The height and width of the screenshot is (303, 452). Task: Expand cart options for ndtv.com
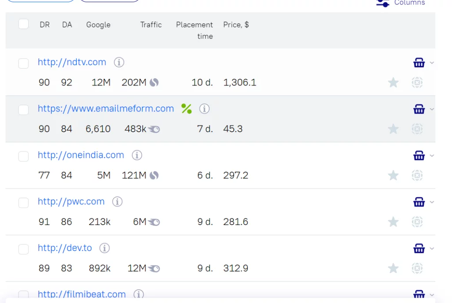(x=432, y=63)
